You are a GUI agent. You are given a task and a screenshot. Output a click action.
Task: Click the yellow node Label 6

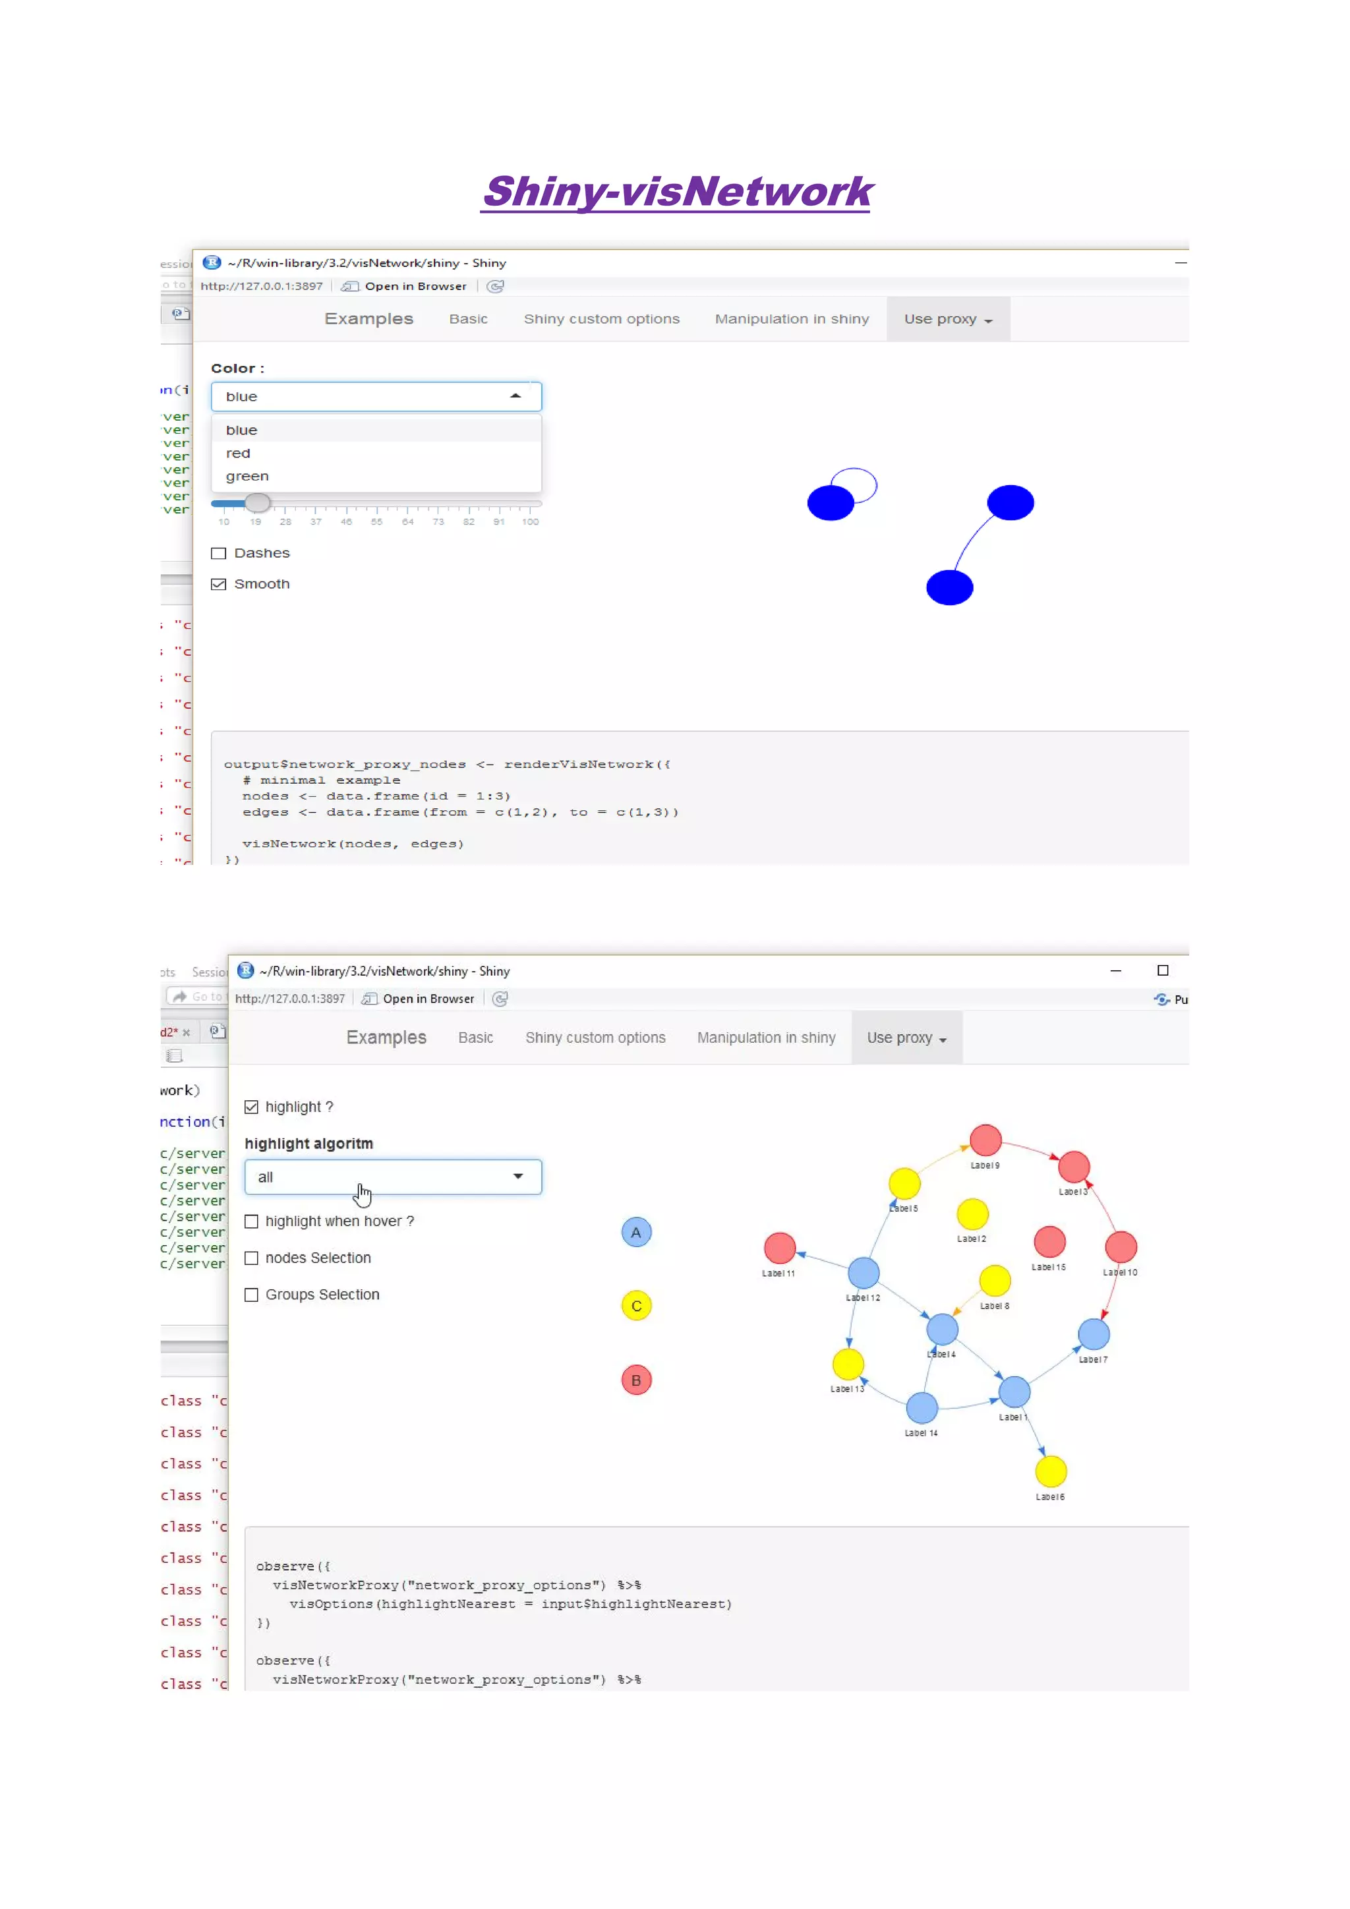tap(1051, 1472)
